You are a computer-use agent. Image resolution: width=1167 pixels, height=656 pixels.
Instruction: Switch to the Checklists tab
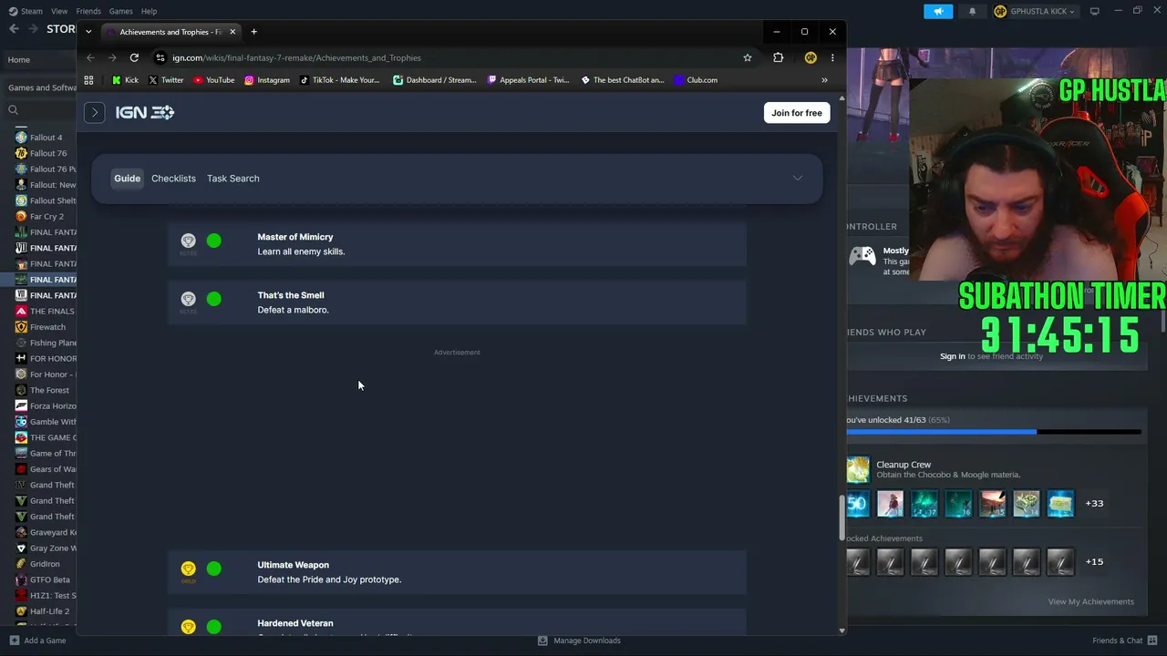173,179
